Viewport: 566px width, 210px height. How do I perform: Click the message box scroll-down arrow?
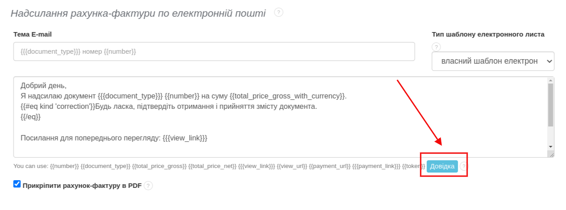click(551, 147)
